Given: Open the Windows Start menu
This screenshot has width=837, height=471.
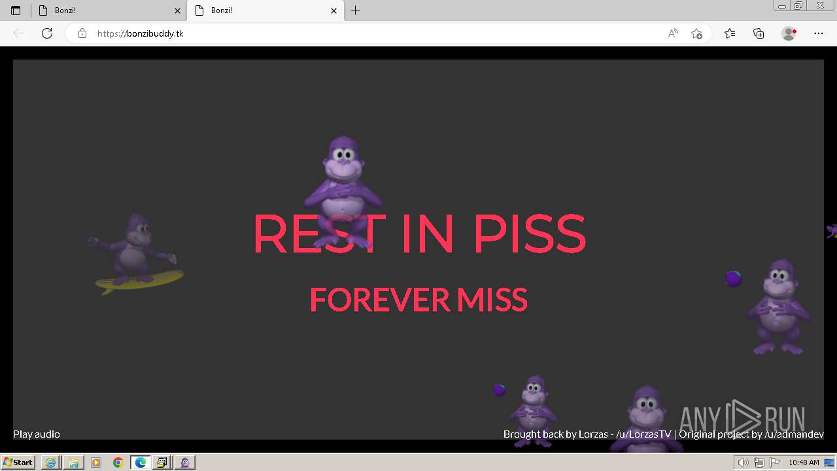Looking at the screenshot, I should pos(18,462).
